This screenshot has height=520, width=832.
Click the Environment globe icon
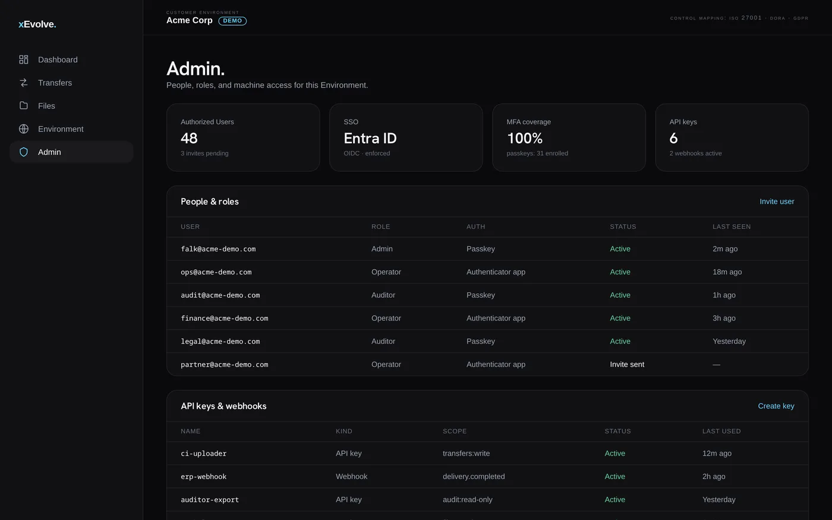[x=24, y=129]
